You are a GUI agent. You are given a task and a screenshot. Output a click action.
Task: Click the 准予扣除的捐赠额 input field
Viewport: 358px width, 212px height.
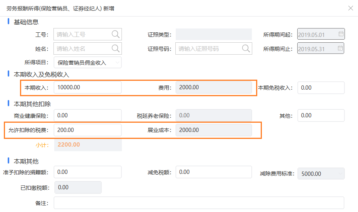coord(88,172)
